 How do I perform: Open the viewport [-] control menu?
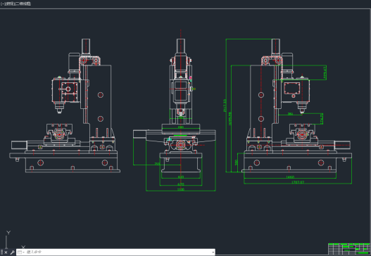[x=2, y=4]
